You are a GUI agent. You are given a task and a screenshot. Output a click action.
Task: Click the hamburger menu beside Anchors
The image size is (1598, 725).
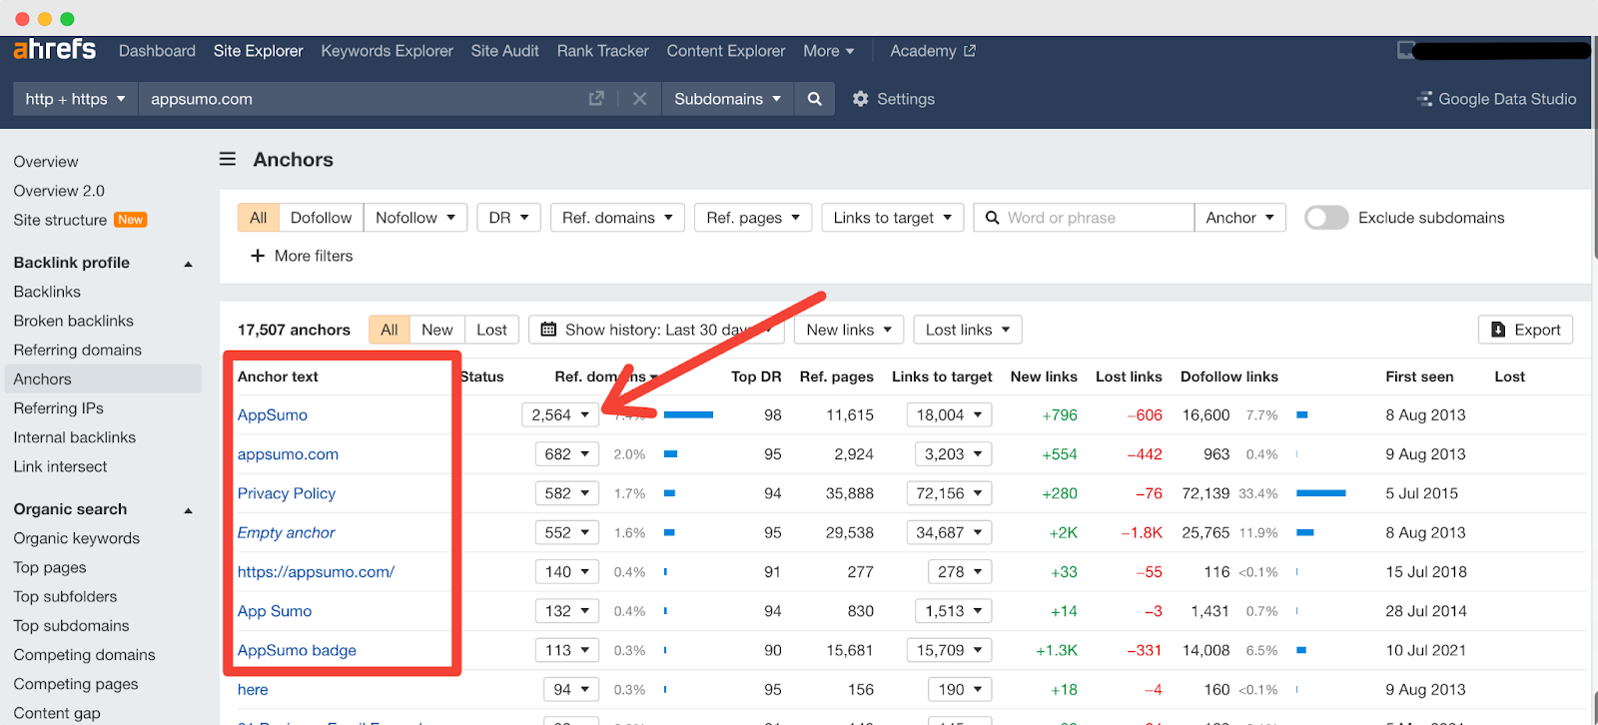click(x=228, y=159)
